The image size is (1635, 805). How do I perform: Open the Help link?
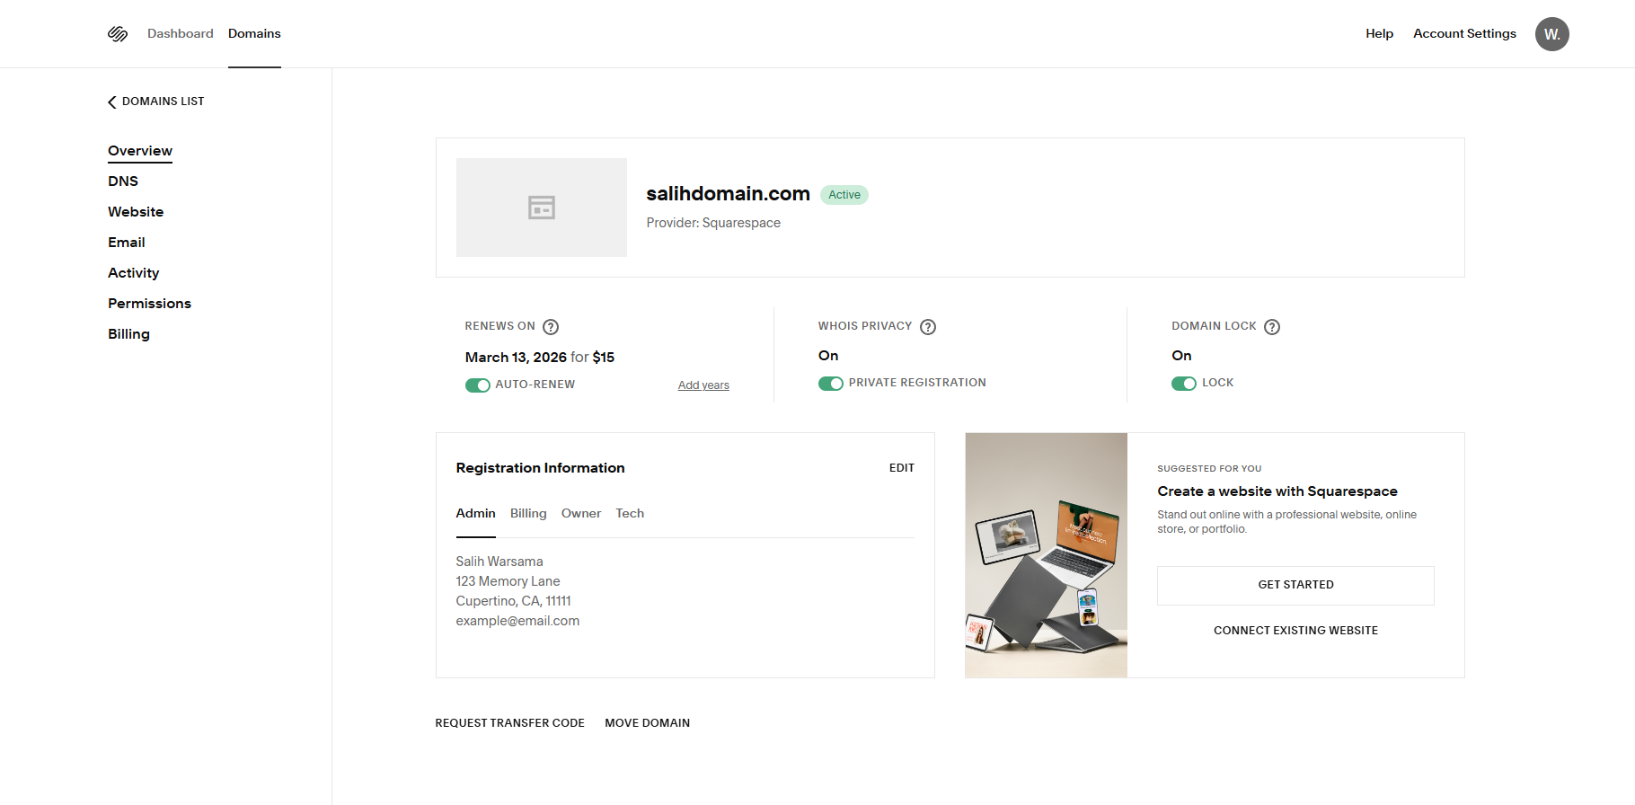[1379, 33]
